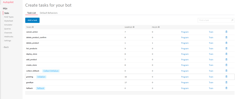Viewport: 235px width, 99px height.
Task: Open Program link for deploy_store
Action: pyautogui.click(x=185, y=54)
